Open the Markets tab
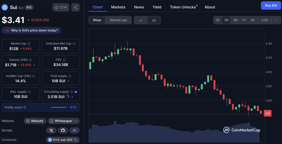282x144 pixels. click(x=118, y=7)
